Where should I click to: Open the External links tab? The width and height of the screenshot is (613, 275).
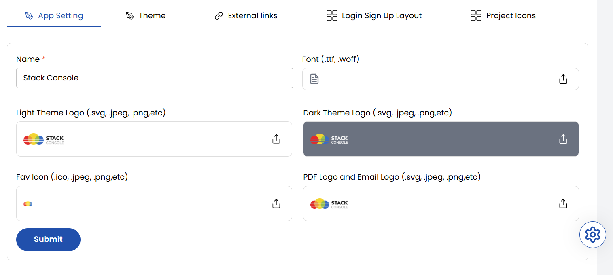click(252, 16)
